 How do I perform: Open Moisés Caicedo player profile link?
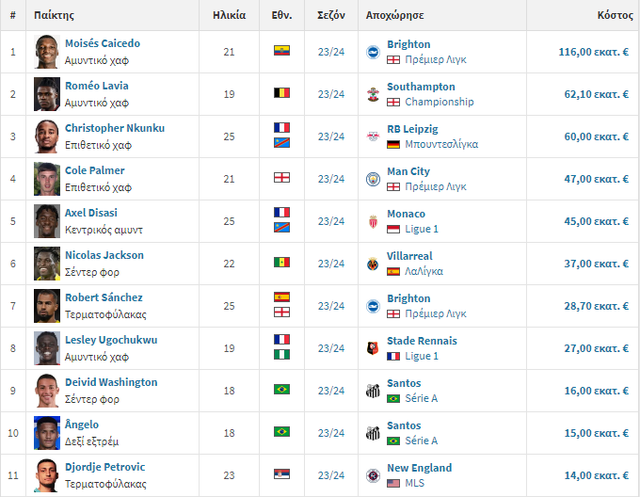pos(103,43)
